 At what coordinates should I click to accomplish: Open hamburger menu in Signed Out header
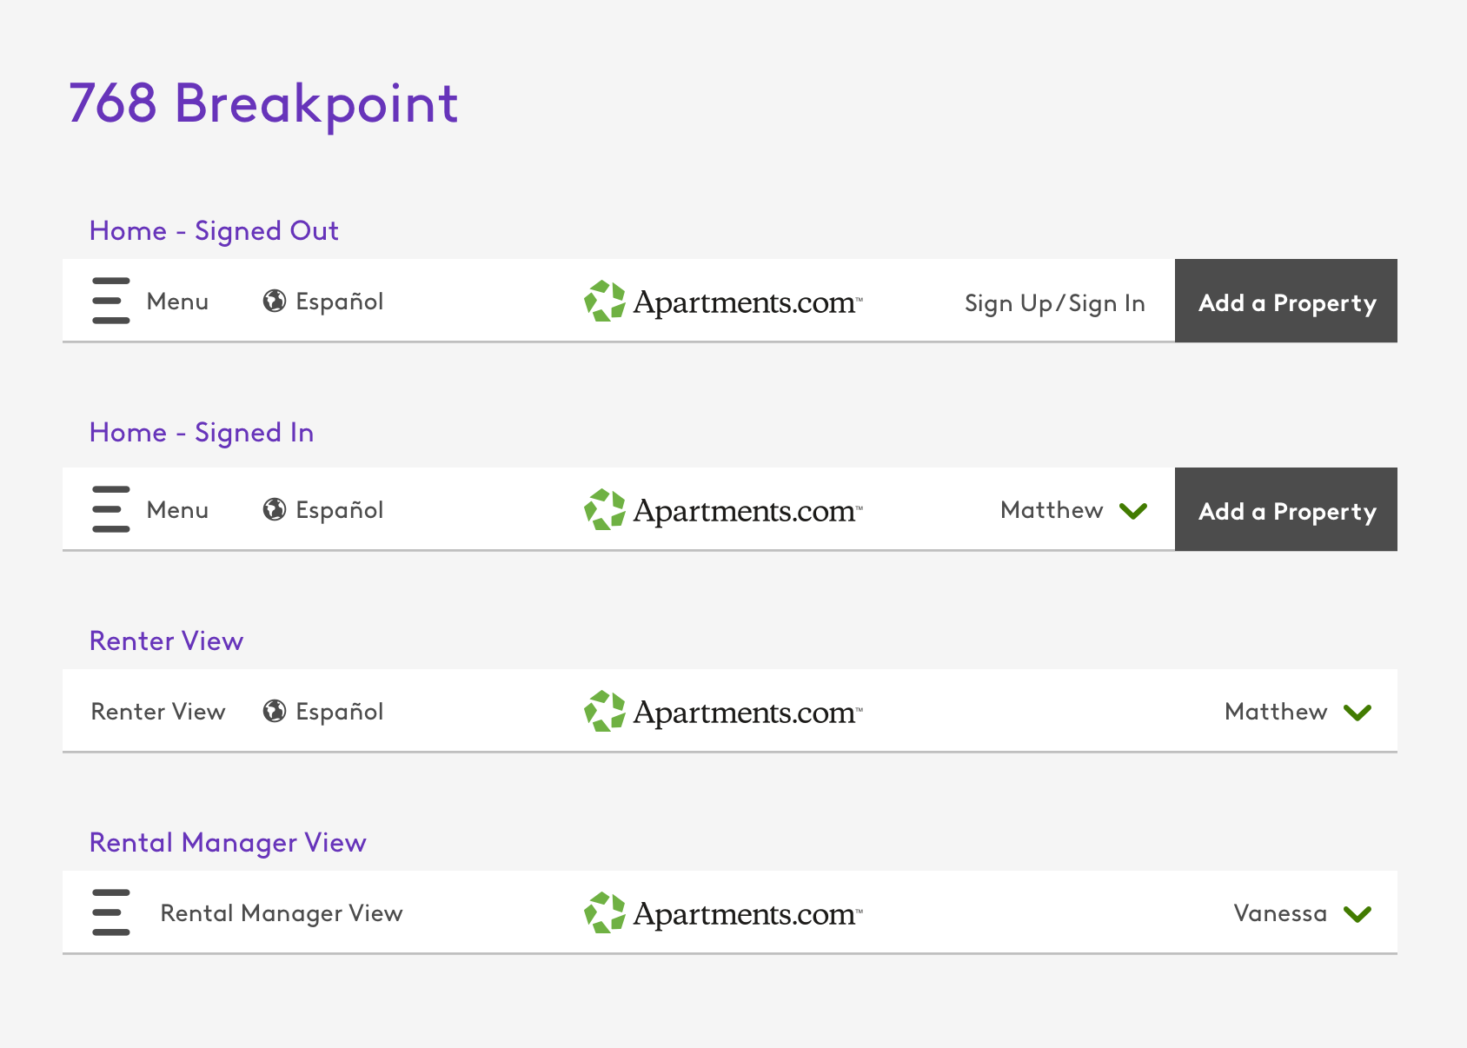pyautogui.click(x=111, y=301)
